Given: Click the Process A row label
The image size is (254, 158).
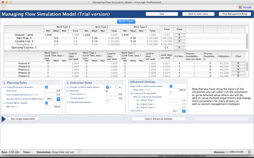Looking at the screenshot, I should [x=24, y=63].
